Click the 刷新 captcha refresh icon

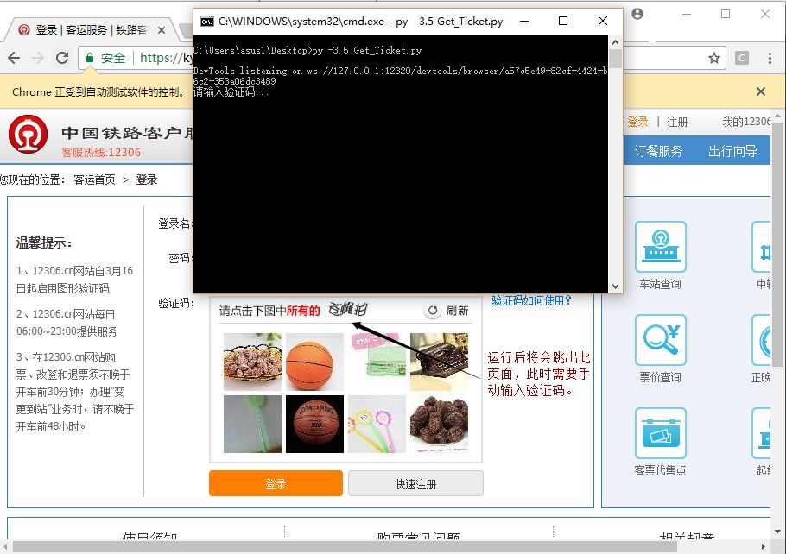(x=433, y=311)
